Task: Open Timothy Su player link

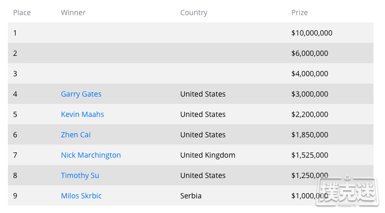Action: click(80, 175)
